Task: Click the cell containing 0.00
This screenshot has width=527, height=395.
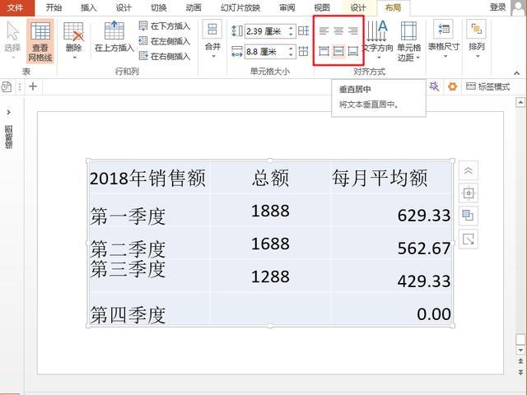Action: [x=392, y=309]
